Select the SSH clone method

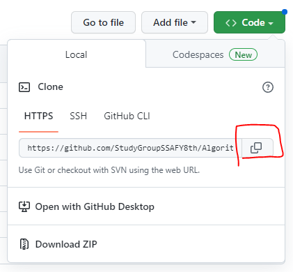[79, 116]
